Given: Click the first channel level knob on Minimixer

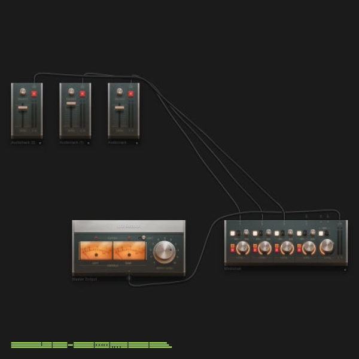Looking at the screenshot, I should [243, 248].
